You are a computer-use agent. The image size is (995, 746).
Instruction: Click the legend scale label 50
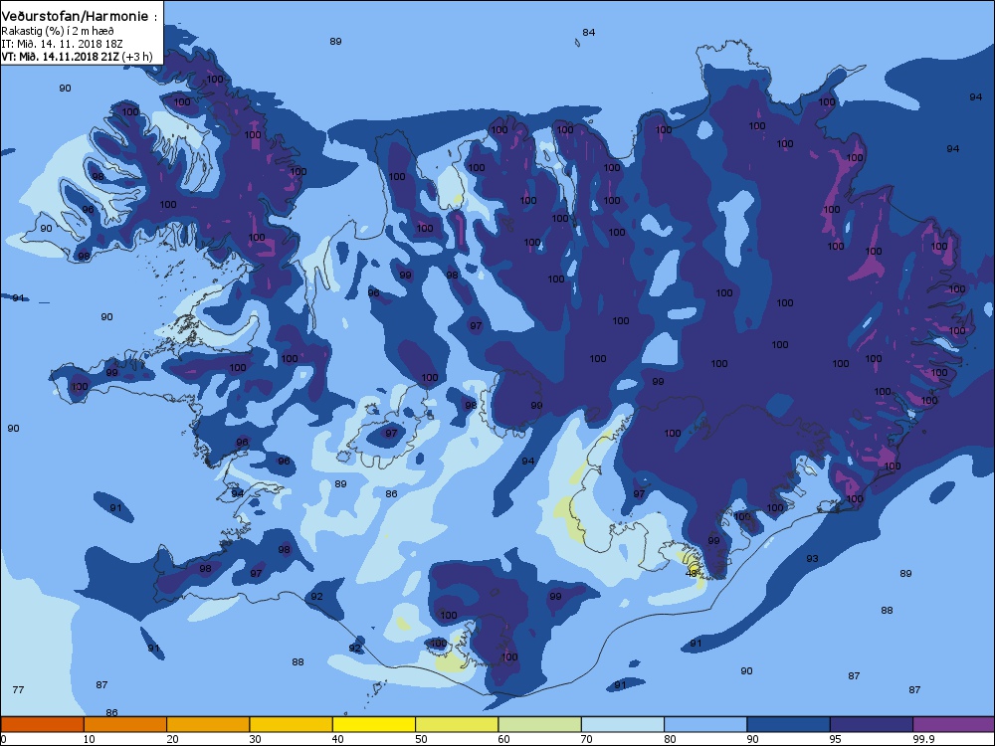pos(421,739)
